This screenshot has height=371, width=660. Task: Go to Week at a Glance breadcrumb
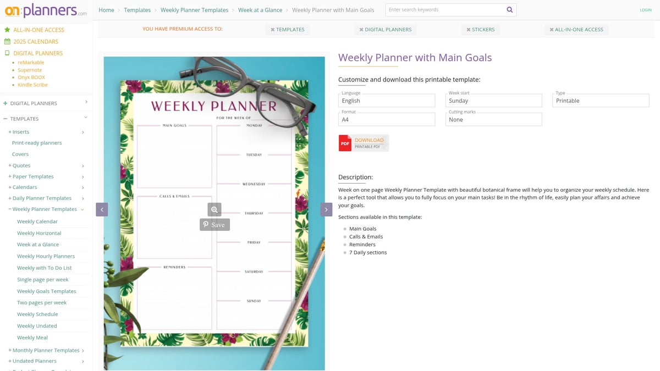(260, 10)
